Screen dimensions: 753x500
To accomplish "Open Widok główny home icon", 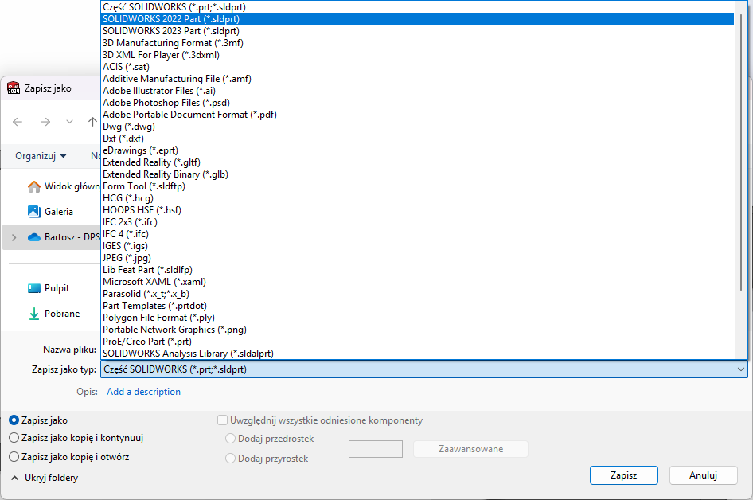I will point(34,186).
